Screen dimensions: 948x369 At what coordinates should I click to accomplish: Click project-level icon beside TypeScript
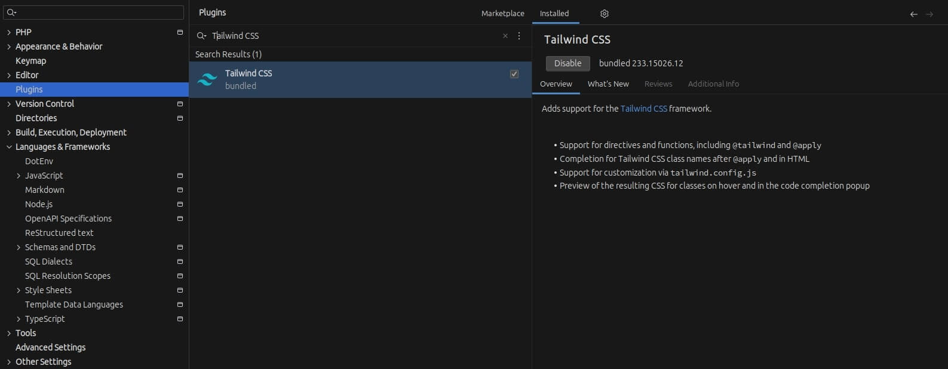[180, 319]
